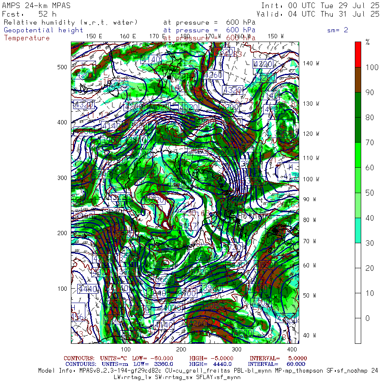Click the '140 W' longitude label
This screenshot has height=382, width=382.
point(311,63)
